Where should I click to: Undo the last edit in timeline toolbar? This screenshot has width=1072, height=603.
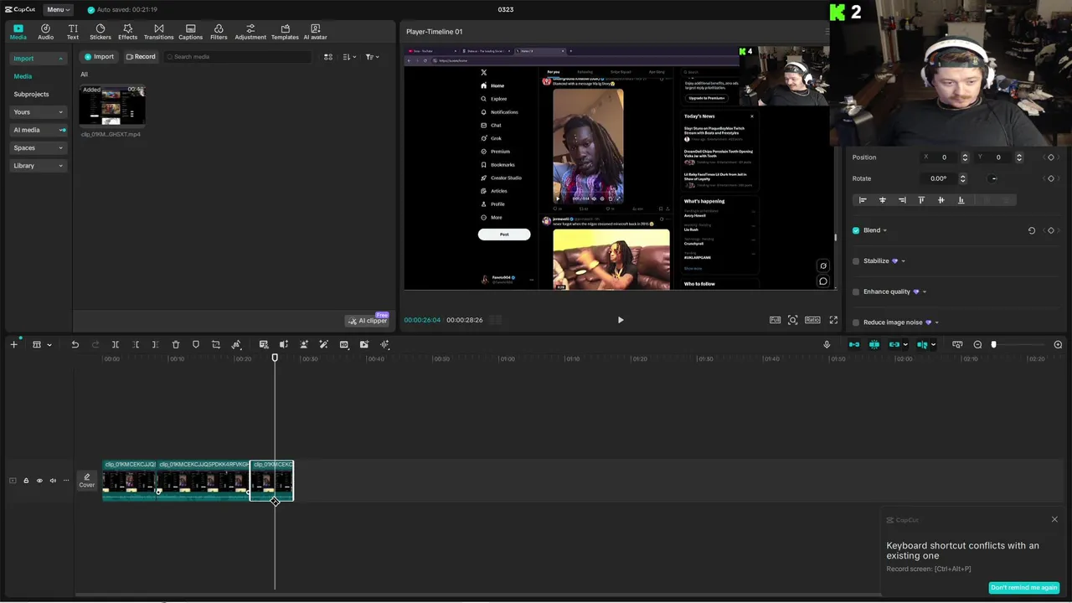[75, 344]
